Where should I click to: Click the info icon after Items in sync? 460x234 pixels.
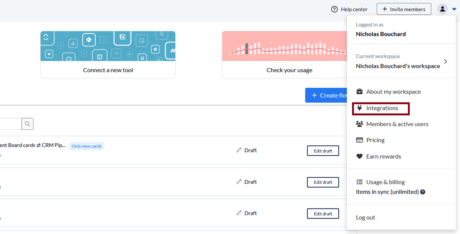point(423,192)
